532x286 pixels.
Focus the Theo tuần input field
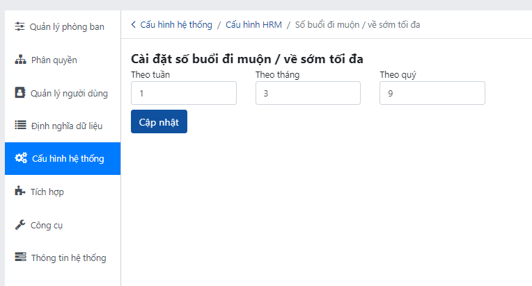184,93
